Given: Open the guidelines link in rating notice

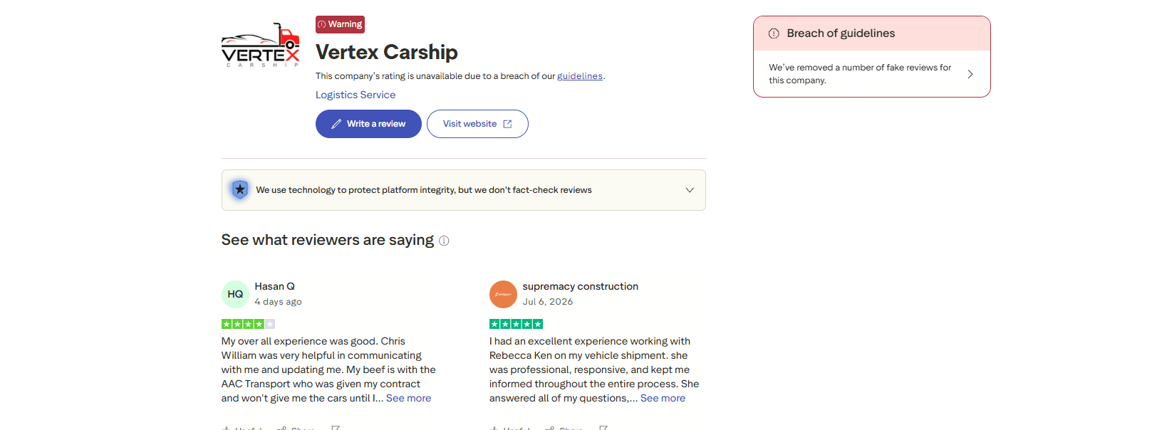Looking at the screenshot, I should [579, 76].
